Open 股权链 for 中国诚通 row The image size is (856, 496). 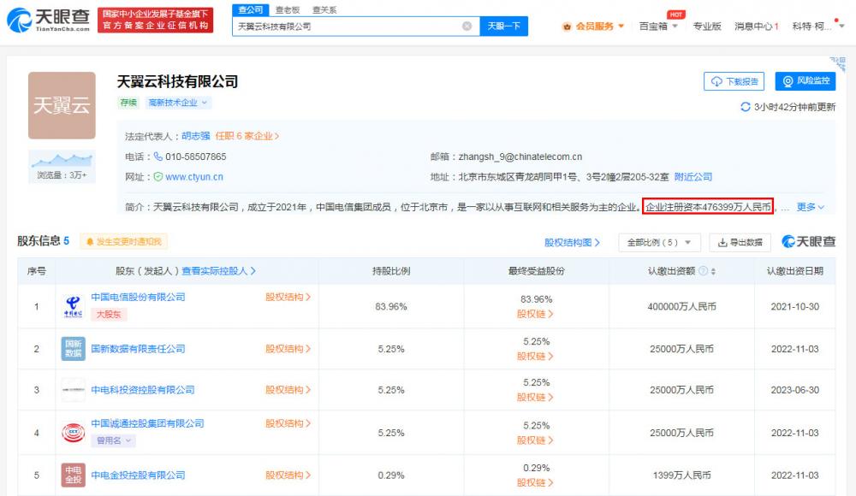tap(535, 440)
